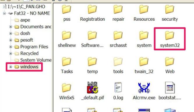This screenshot has height=112, width=194.
Task: Select Documents and... folder in tree
Action: click(36, 26)
